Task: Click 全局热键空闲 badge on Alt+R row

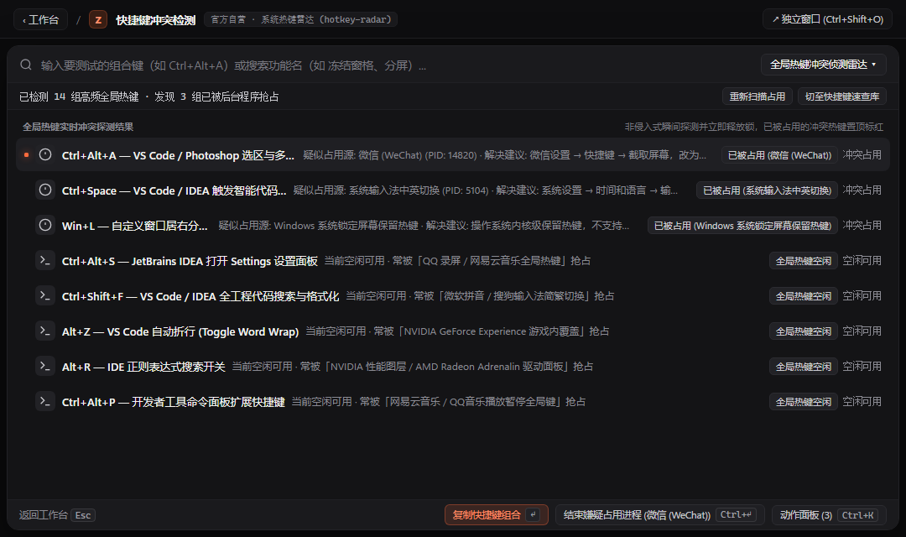Action: 803,367
